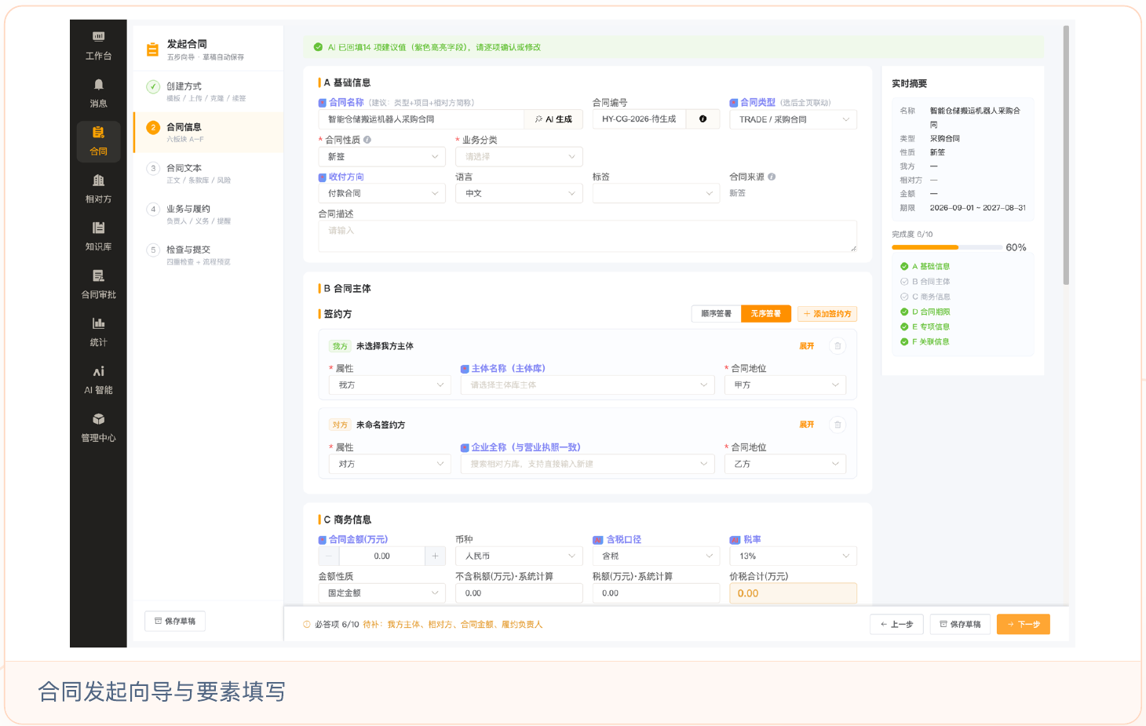
Task: Go to wizard step 业务与履约
Action: point(208,213)
